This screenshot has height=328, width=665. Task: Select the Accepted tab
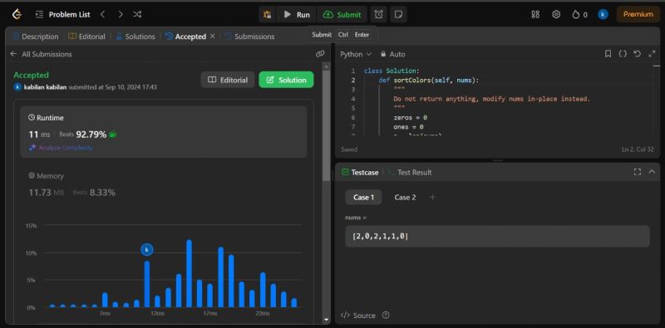(185, 37)
